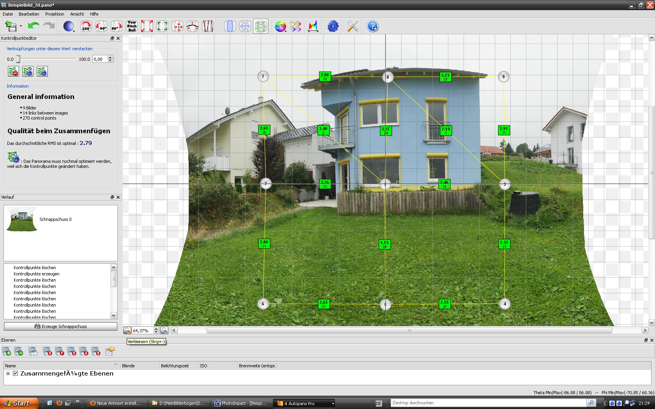
Task: Toggle the crop rectangle mode button
Action: click(x=162, y=26)
